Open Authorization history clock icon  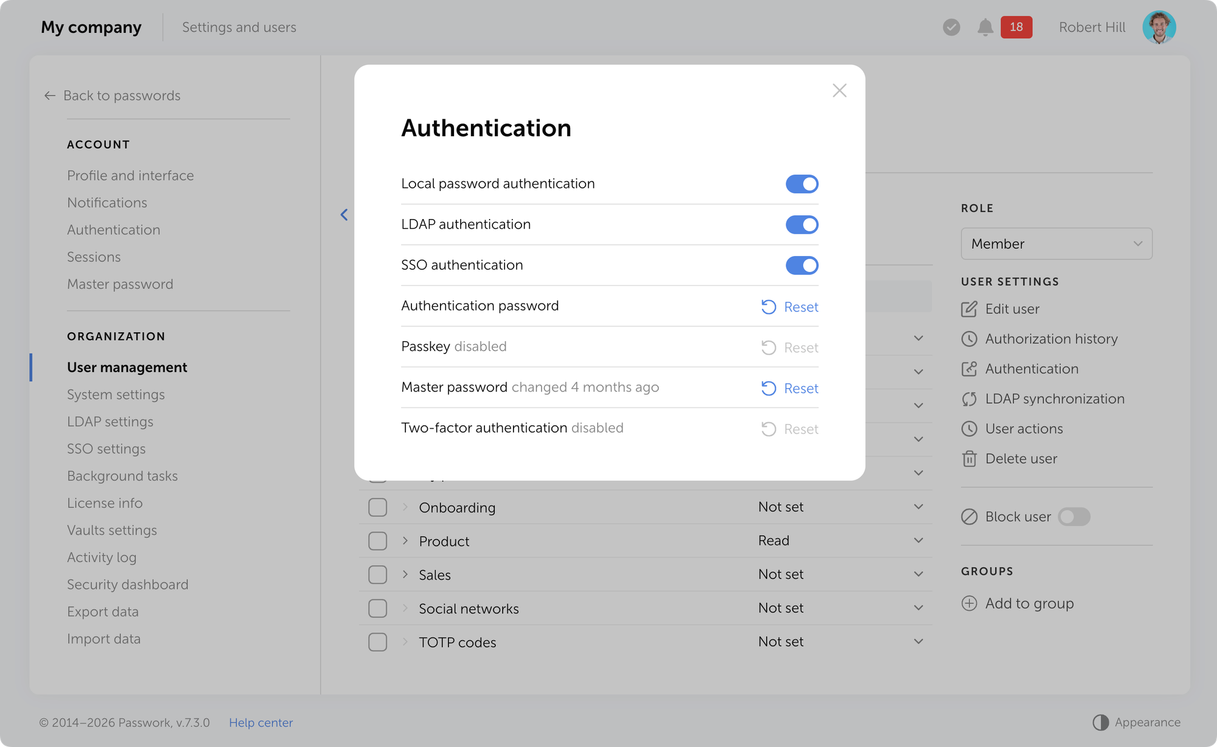coord(969,339)
